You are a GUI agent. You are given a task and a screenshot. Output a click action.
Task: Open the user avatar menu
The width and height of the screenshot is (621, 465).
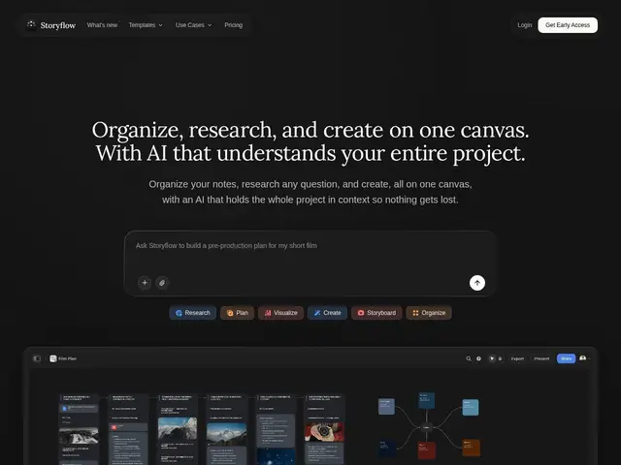click(x=583, y=358)
